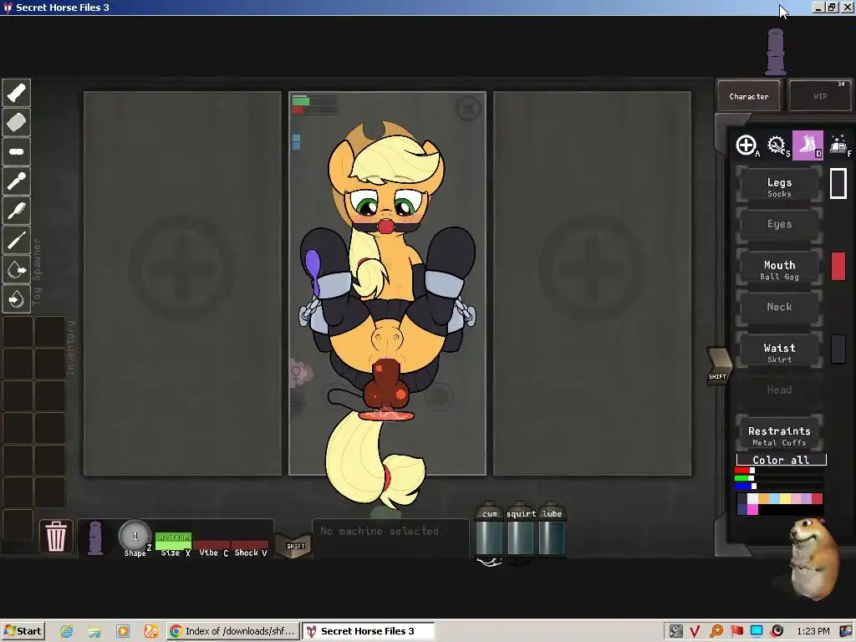The image size is (856, 642).
Task: Select the capsule-shaped spawner tool
Action: click(x=17, y=152)
